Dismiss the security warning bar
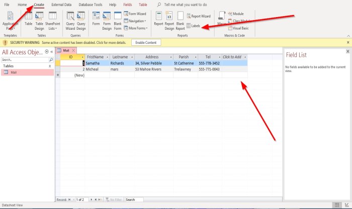Screen dimensions: 352x209 [348, 42]
